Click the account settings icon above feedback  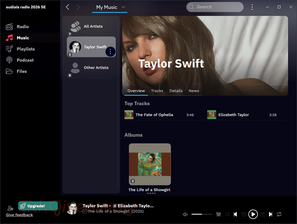click(10, 208)
